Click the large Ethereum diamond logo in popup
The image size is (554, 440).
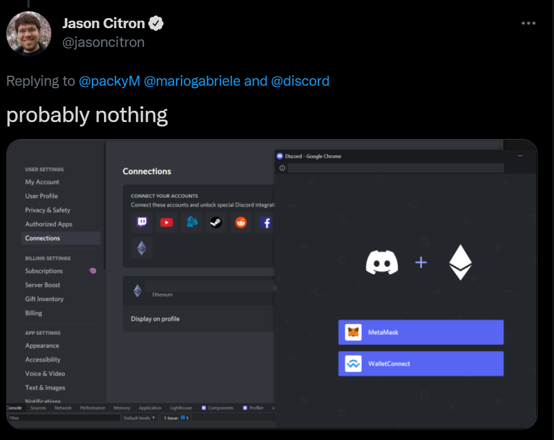[x=460, y=262]
